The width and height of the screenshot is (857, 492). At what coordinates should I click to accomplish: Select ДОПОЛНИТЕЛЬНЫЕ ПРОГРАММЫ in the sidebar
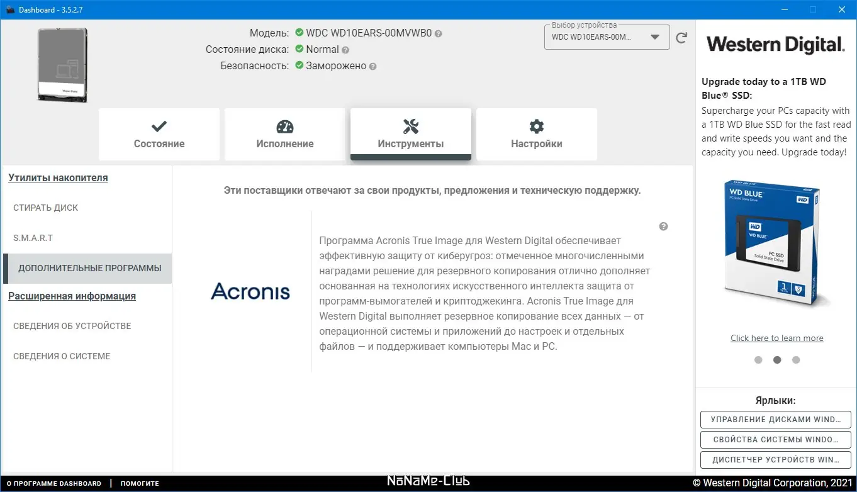(x=87, y=268)
